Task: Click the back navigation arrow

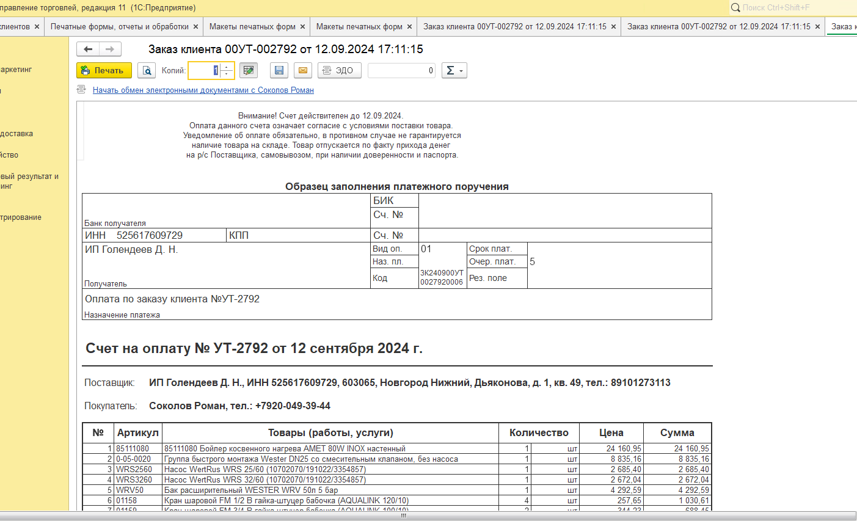Action: (88, 49)
